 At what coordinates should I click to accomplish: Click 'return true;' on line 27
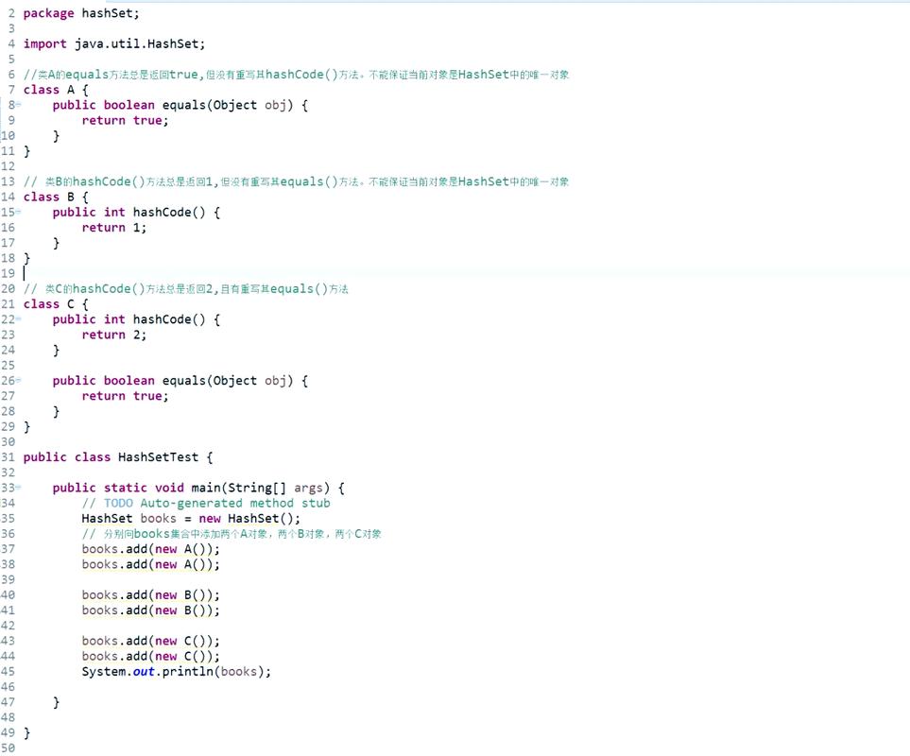pyautogui.click(x=125, y=396)
